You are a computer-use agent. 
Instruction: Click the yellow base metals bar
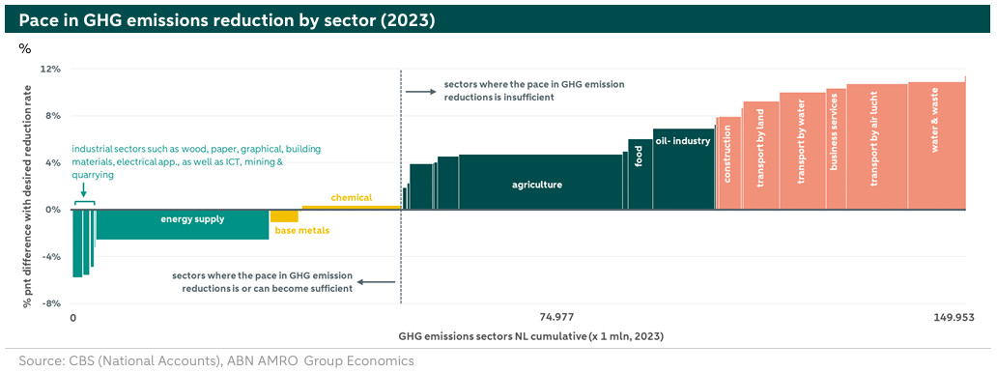pyautogui.click(x=284, y=215)
